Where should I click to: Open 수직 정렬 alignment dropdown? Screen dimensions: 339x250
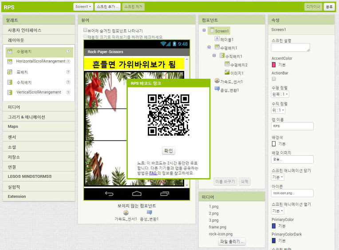pyautogui.click(x=278, y=110)
